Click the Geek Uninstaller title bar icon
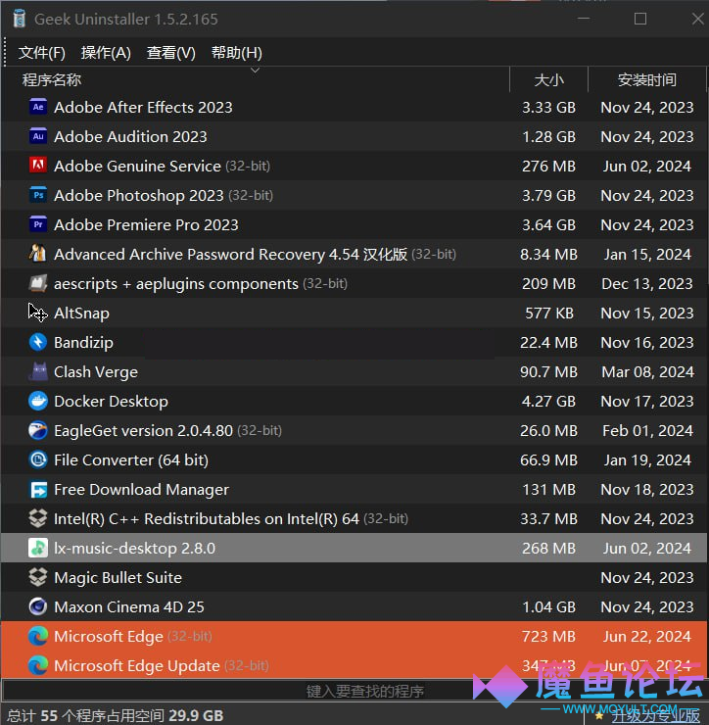This screenshot has width=709, height=725. (20, 19)
